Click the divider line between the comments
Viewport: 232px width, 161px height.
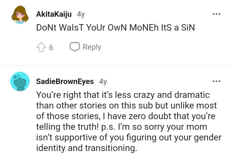(x=116, y=65)
